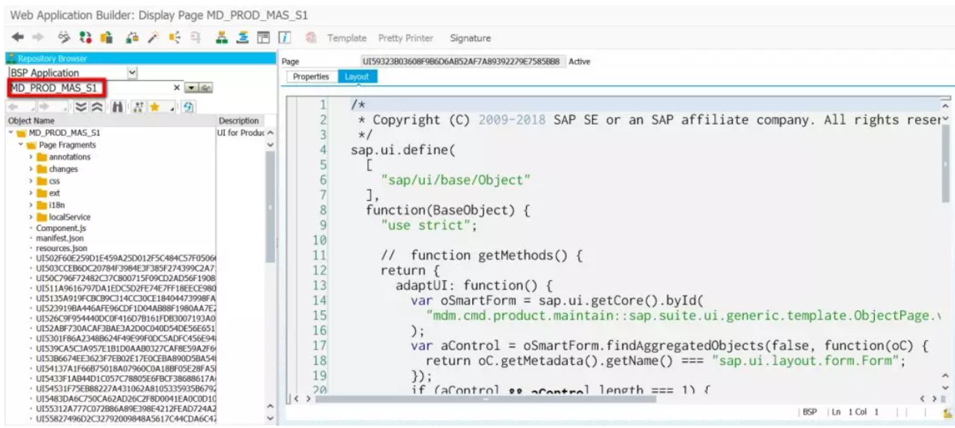Viewport: 955px width, 428px height.
Task: Clear object name with the X icon
Action: click(x=176, y=88)
